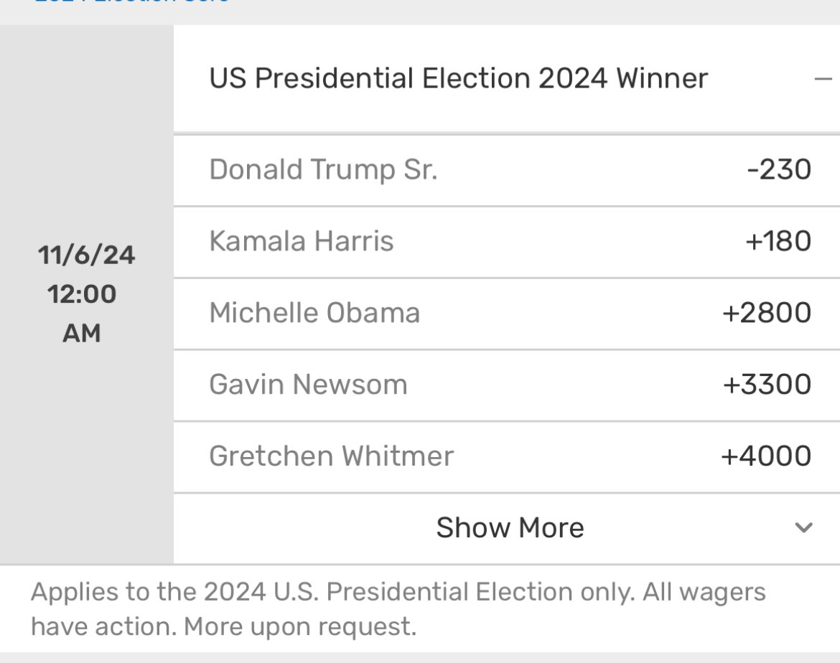The width and height of the screenshot is (840, 663).
Task: Pick the Kamala Harris +180 odds
Action: pyautogui.click(x=778, y=241)
